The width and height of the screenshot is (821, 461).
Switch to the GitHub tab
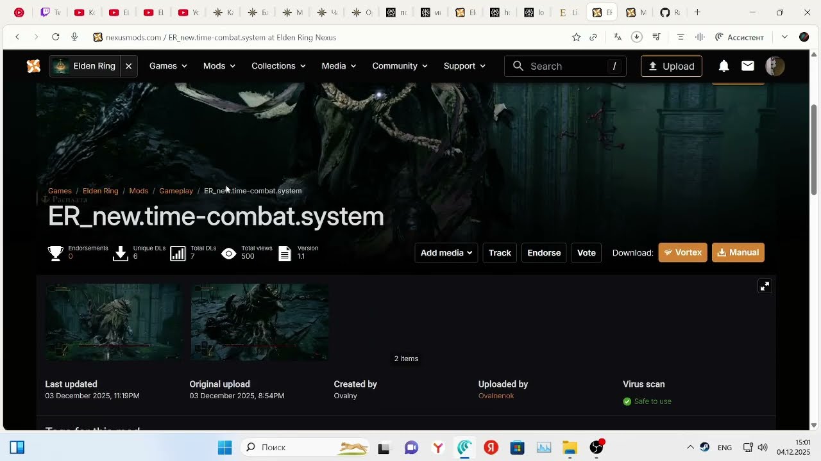670,12
